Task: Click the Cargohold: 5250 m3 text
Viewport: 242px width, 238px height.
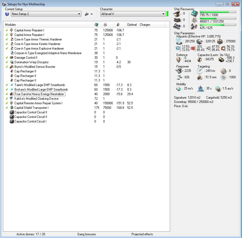Action: tap(219, 98)
